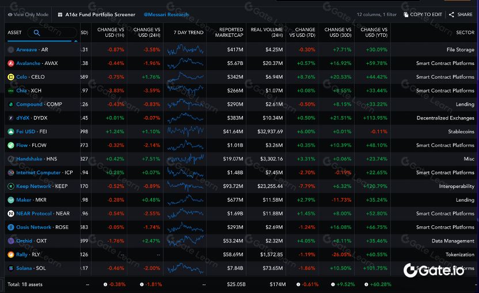Click info icon beside total -0.38%
479x293 pixels.
point(105,284)
